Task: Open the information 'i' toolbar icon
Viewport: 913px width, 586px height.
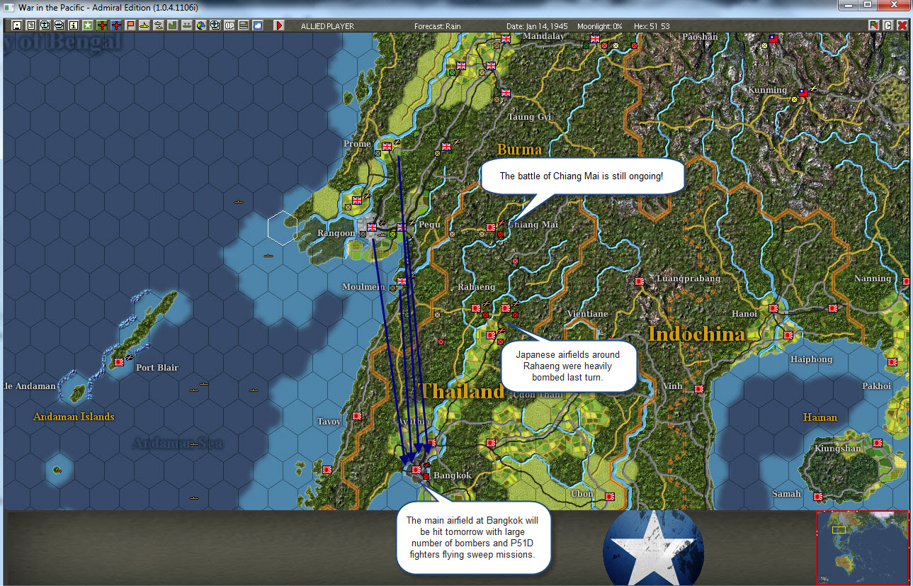Action: click(x=74, y=26)
